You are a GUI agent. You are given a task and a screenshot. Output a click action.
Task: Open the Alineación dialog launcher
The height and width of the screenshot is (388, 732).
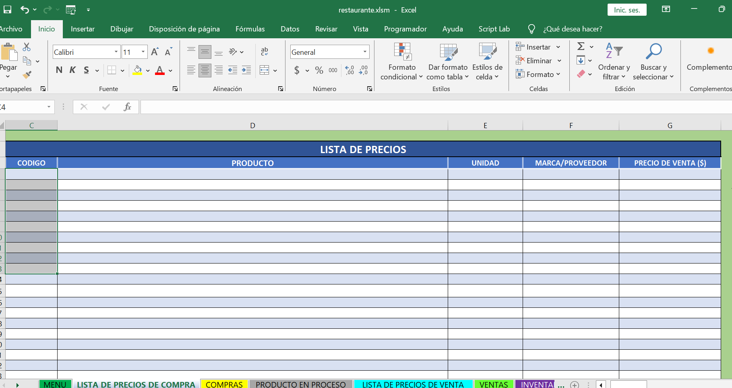pyautogui.click(x=281, y=89)
